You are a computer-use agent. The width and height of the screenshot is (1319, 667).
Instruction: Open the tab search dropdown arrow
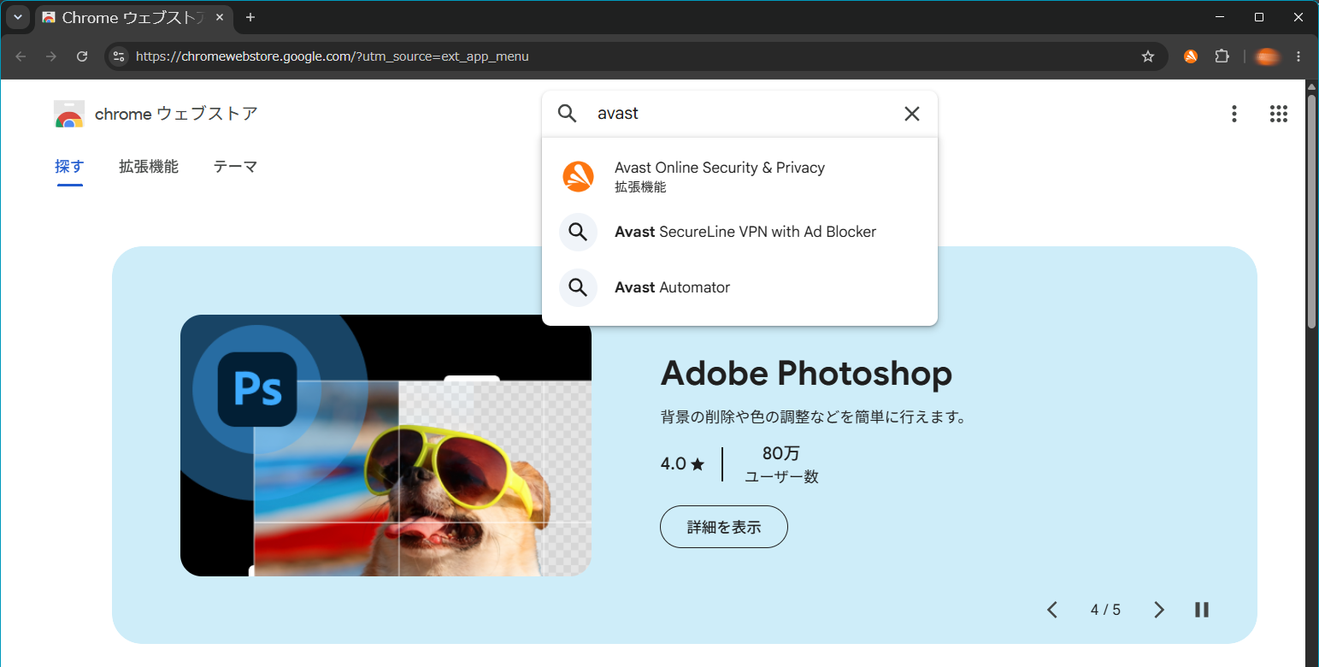pyautogui.click(x=17, y=17)
